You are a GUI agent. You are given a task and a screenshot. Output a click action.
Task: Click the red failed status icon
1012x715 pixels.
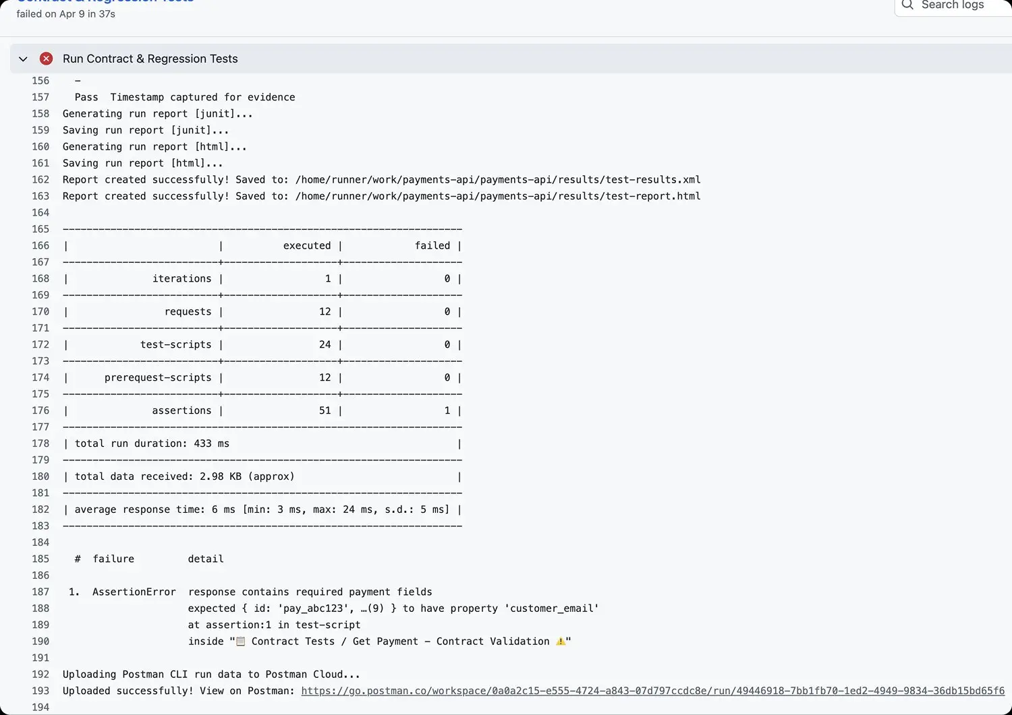[46, 59]
